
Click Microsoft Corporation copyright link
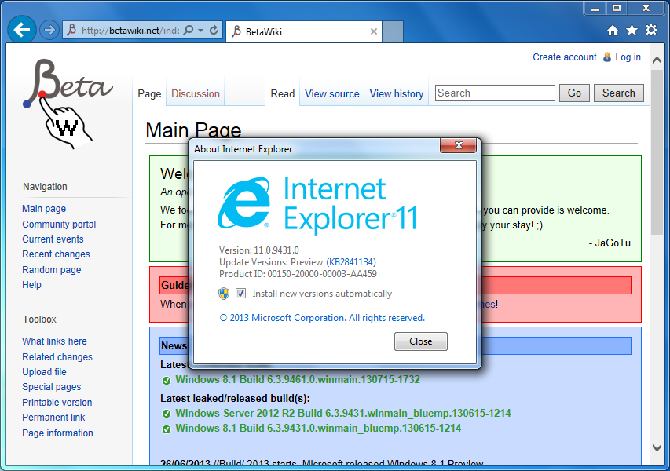click(322, 318)
